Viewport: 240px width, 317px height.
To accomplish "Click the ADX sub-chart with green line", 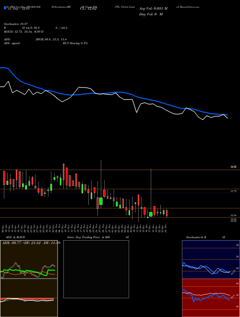I will pyautogui.click(x=29, y=259).
